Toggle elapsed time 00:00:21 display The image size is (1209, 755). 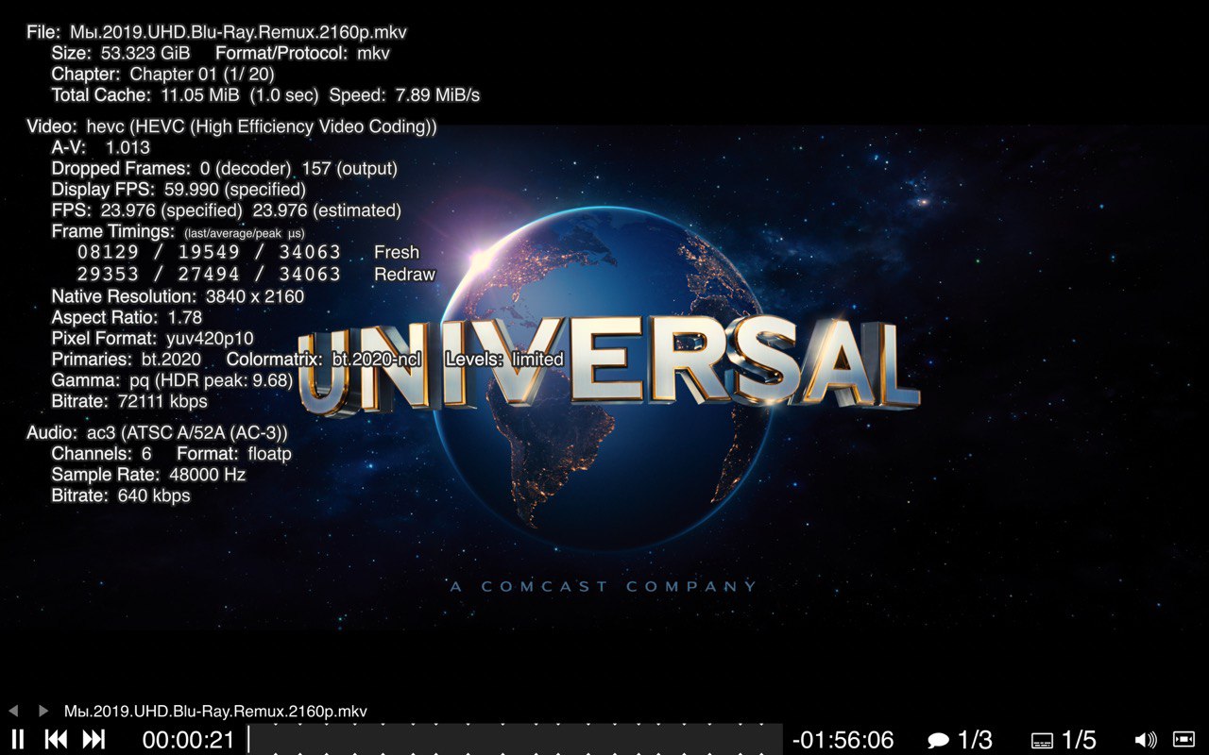click(x=188, y=740)
